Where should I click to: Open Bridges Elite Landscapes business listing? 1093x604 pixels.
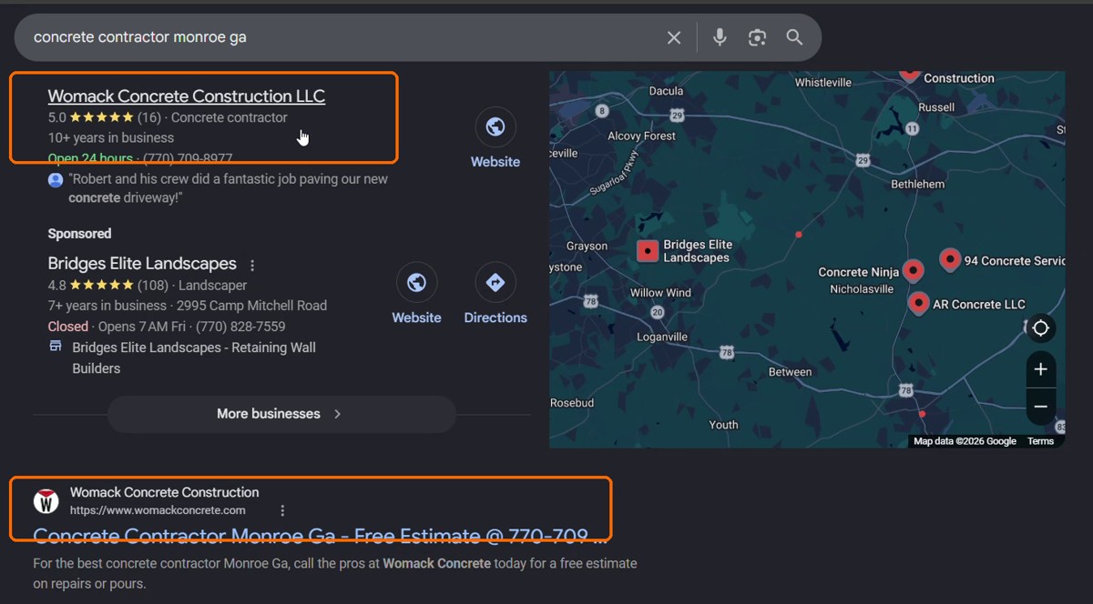coord(142,264)
